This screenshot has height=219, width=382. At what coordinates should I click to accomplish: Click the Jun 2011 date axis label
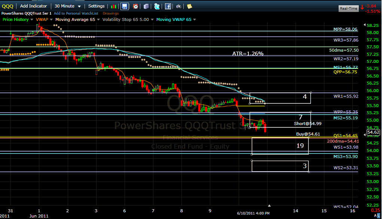39,216
